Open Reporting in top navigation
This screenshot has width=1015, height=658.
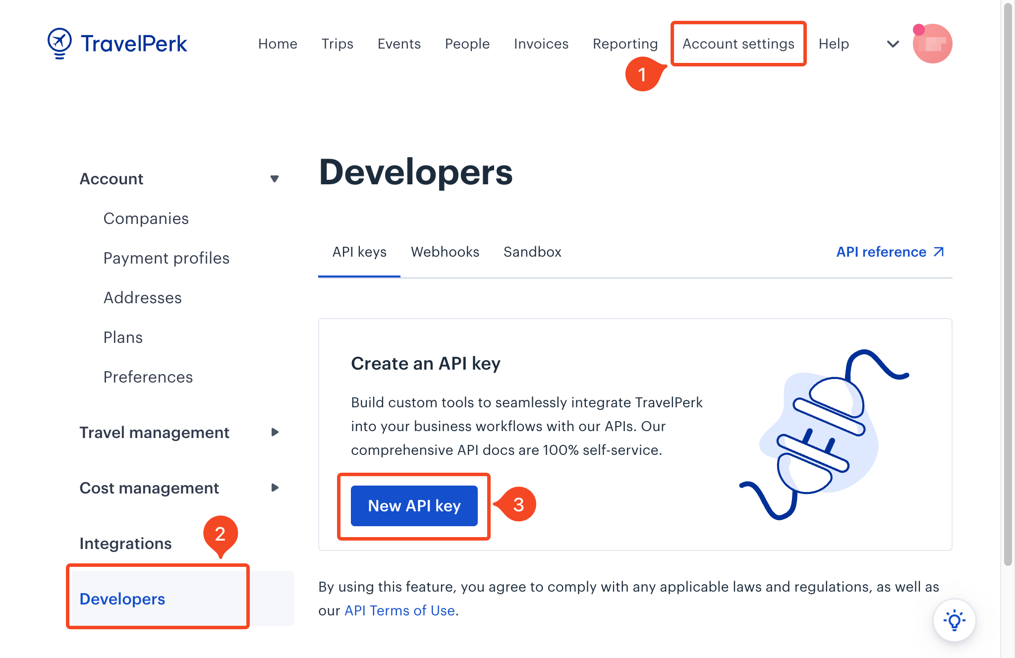tap(625, 44)
